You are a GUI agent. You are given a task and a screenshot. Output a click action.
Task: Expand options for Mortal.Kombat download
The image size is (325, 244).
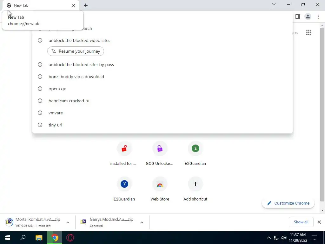point(68,222)
